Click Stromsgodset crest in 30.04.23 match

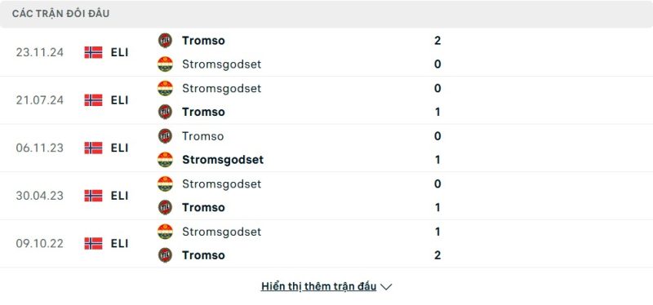[165, 184]
